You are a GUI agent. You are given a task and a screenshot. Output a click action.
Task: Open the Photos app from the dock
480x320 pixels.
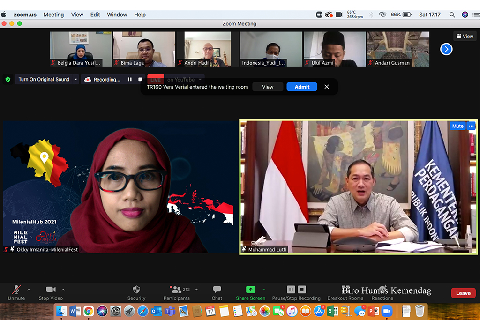[265, 312]
